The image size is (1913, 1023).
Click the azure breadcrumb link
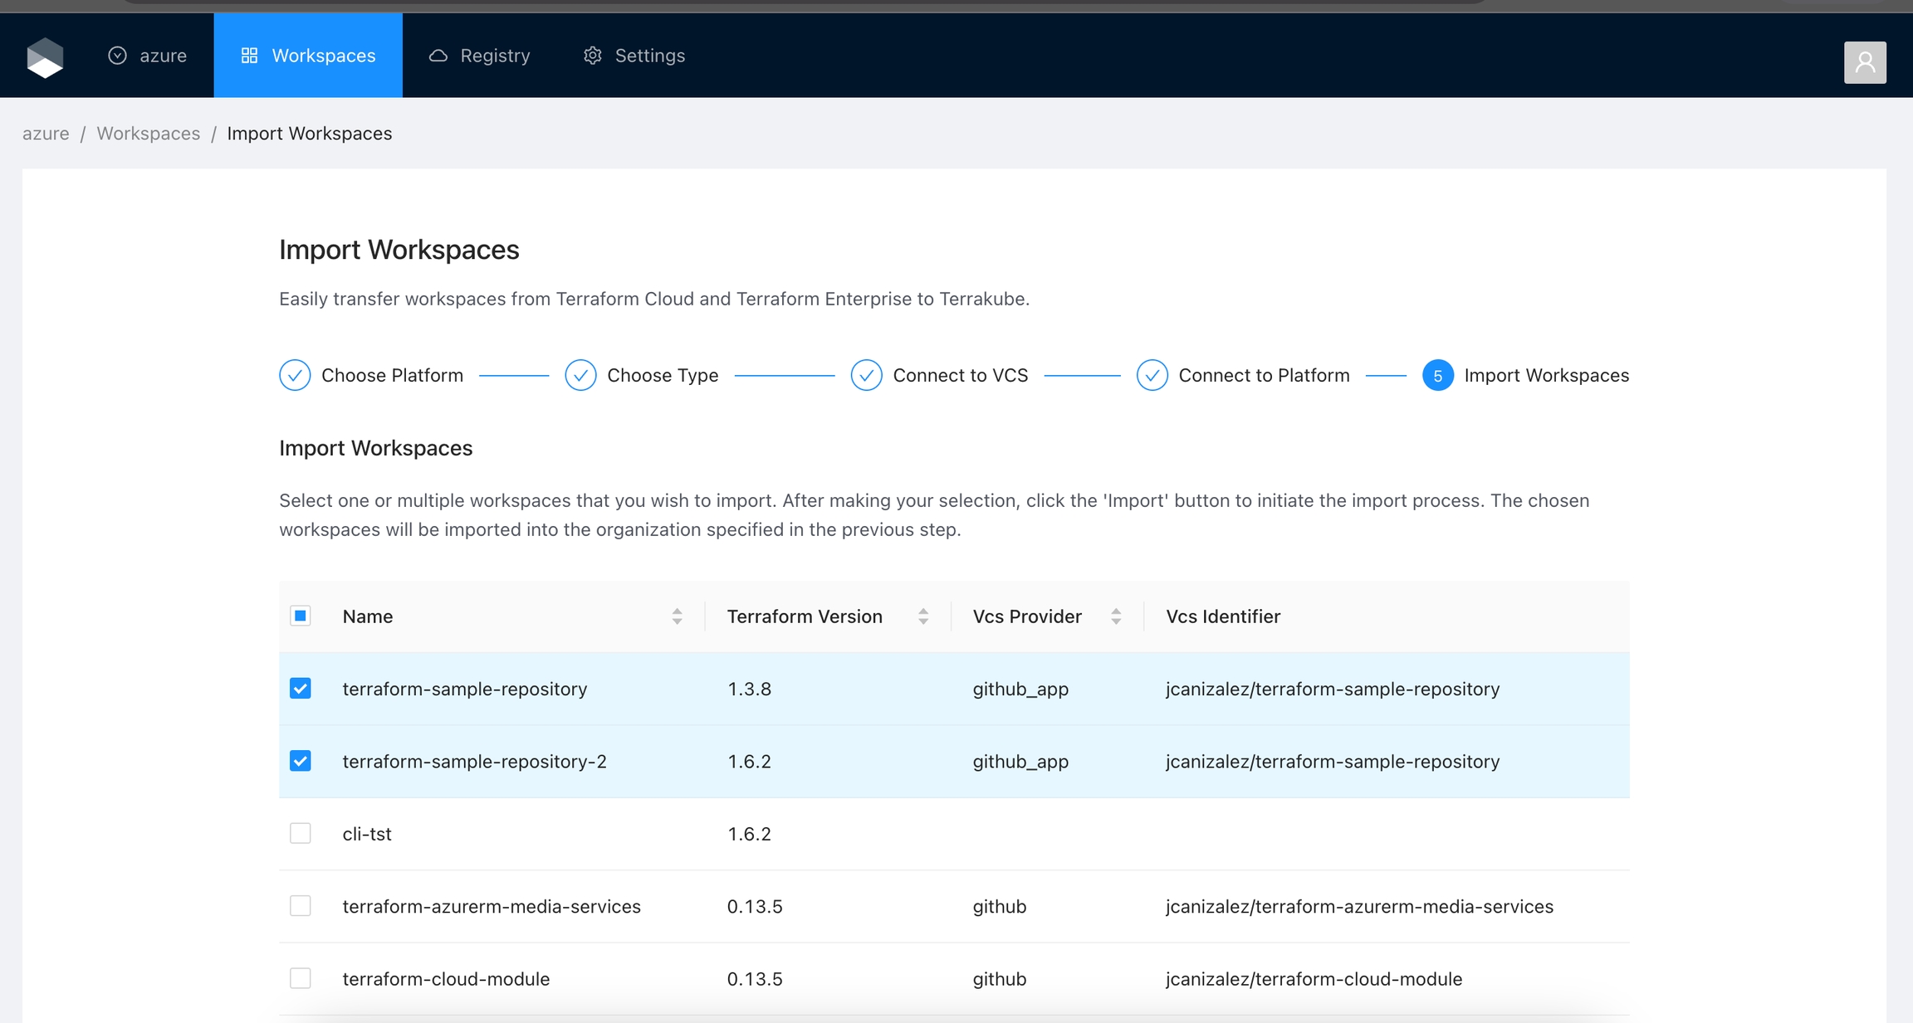pyautogui.click(x=46, y=134)
